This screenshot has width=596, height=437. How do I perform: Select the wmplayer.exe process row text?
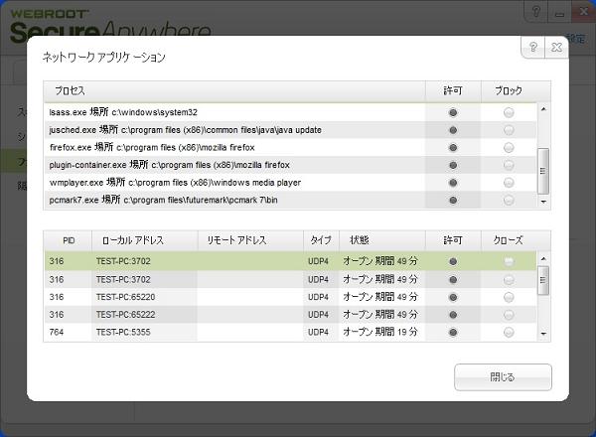pyautogui.click(x=175, y=183)
